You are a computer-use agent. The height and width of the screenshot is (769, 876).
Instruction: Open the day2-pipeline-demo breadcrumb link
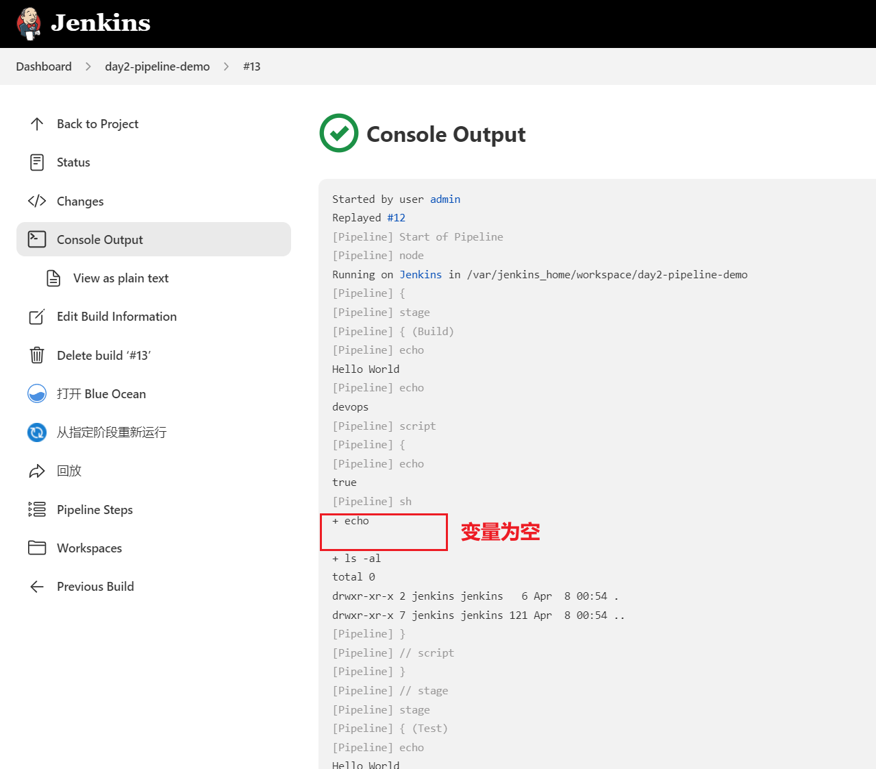[x=158, y=66]
